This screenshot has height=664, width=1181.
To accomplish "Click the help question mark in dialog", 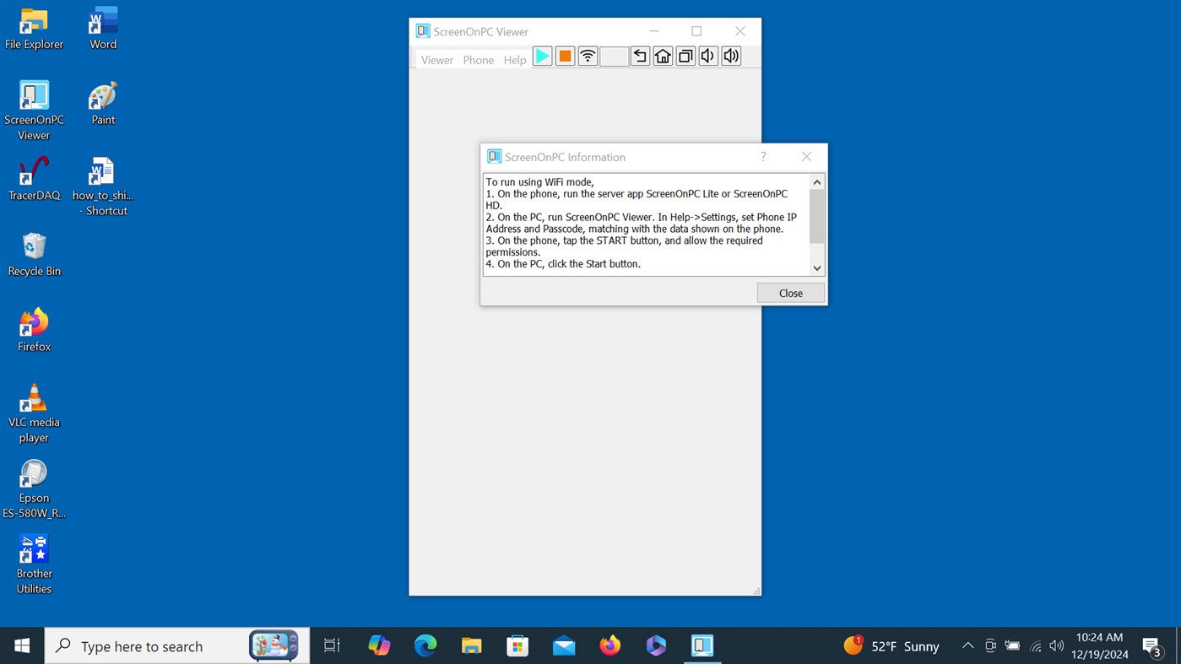I will pos(762,156).
